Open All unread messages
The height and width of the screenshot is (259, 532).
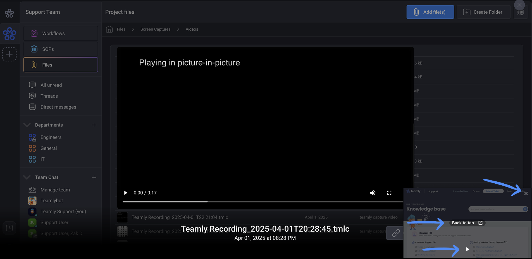(x=51, y=85)
